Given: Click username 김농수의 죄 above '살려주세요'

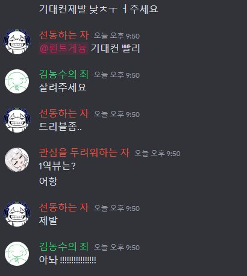Looking at the screenshot, I should click(x=64, y=74).
